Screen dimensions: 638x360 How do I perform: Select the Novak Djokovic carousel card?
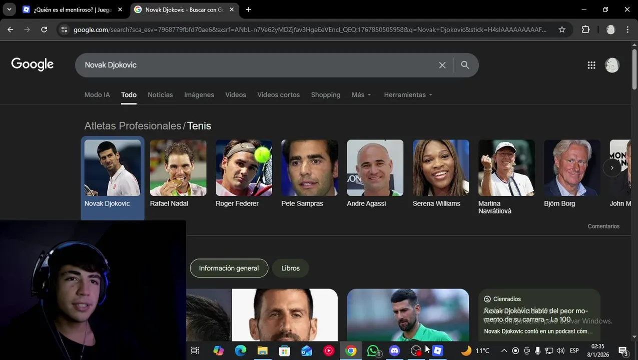pyautogui.click(x=113, y=177)
